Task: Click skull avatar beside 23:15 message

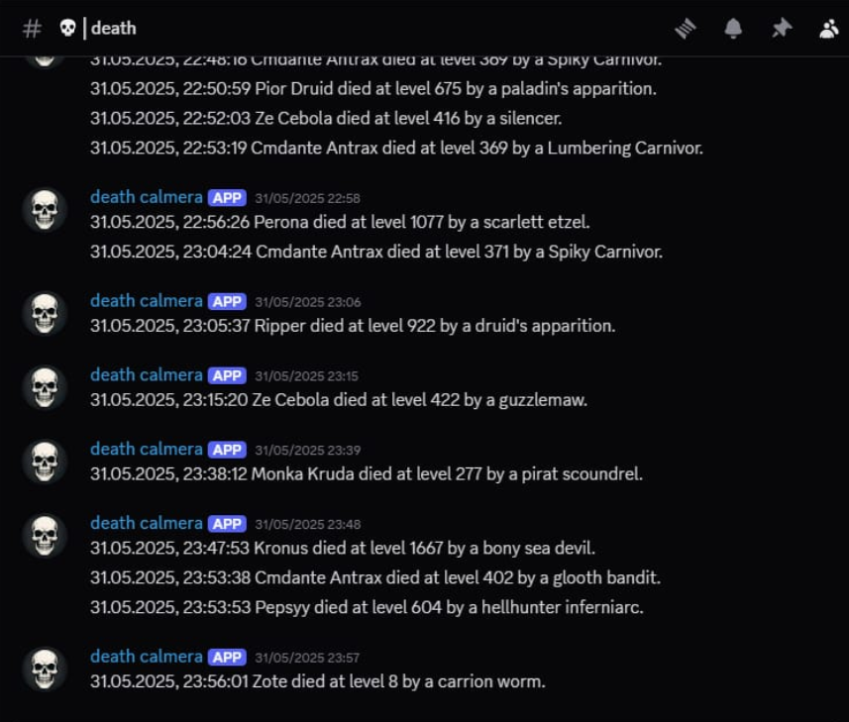Action: [x=45, y=387]
